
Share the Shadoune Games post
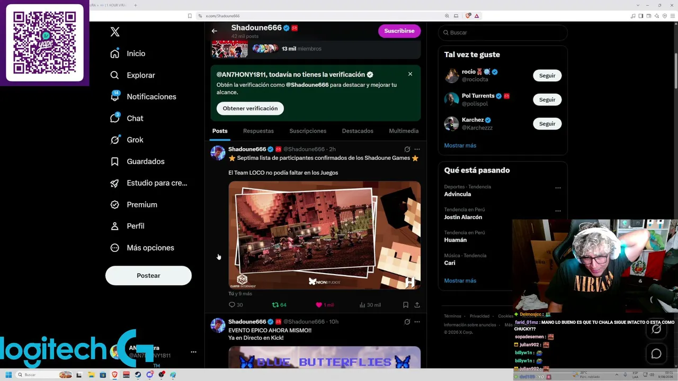(x=417, y=305)
